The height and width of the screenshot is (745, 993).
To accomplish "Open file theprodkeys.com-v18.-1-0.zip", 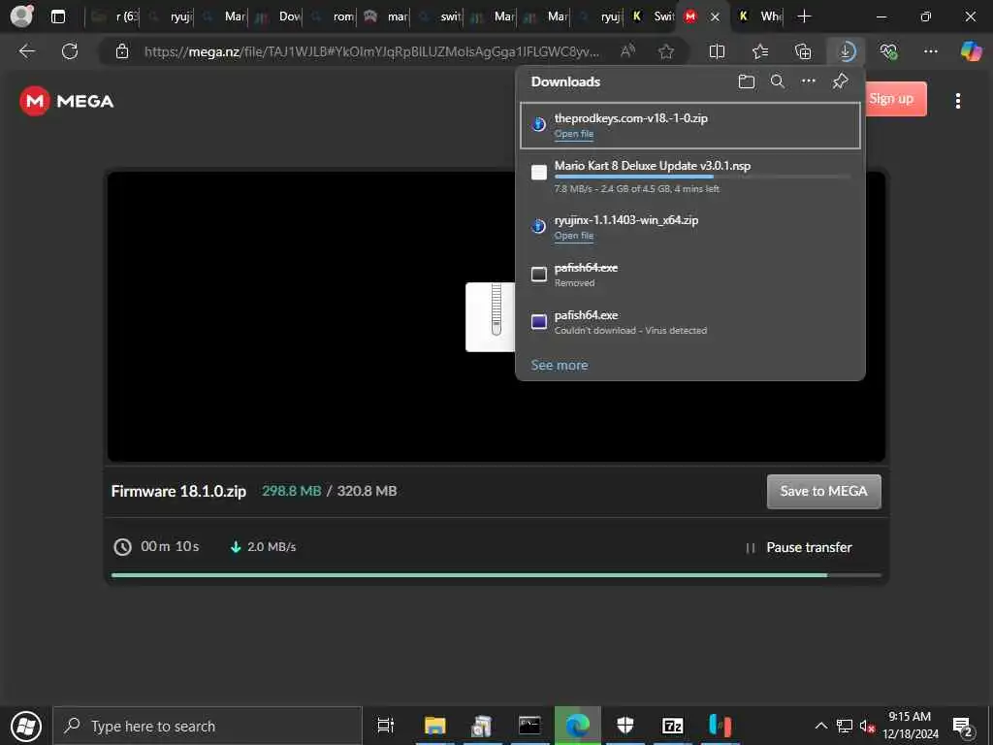I will coord(574,134).
